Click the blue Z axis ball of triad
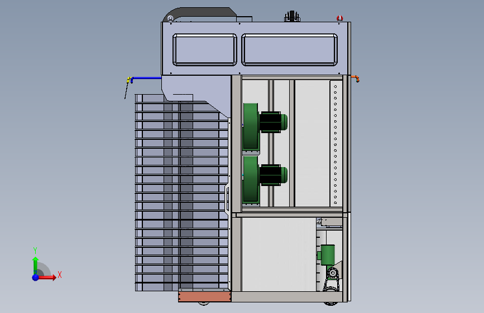Screen dimensions: 484x313 36,277
